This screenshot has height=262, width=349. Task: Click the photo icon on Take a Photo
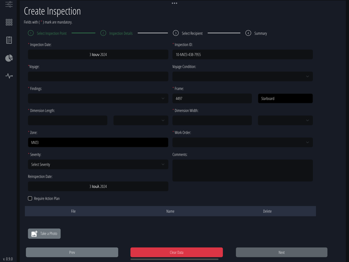[34, 233]
